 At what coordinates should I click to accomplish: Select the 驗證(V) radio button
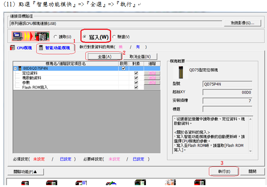point(114,37)
